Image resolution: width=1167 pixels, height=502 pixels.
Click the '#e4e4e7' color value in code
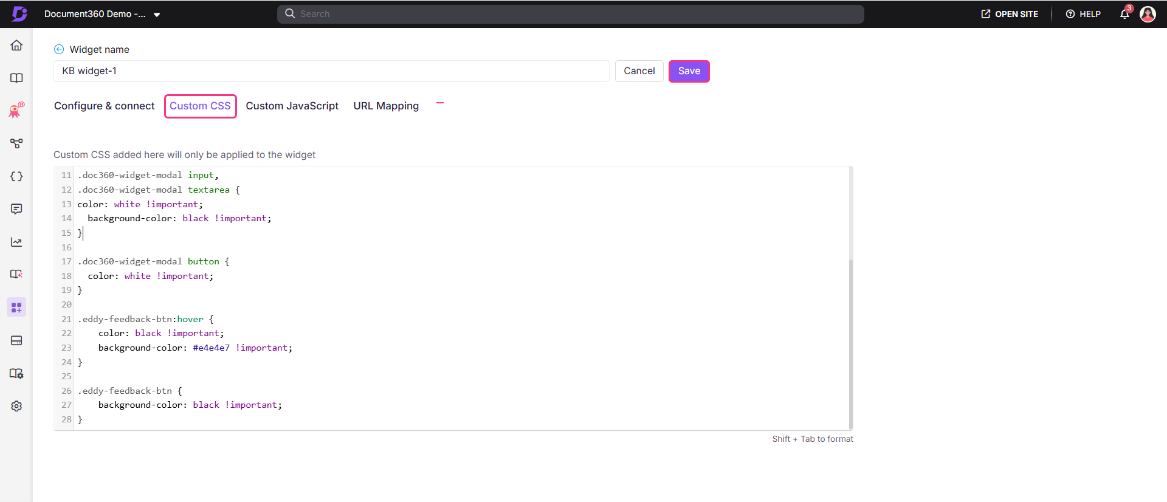click(x=212, y=348)
